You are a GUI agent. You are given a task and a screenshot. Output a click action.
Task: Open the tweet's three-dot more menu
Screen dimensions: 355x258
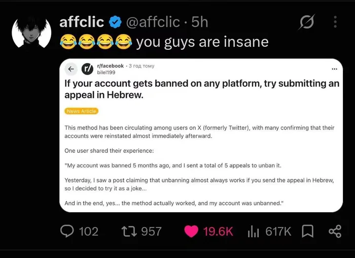point(335,22)
